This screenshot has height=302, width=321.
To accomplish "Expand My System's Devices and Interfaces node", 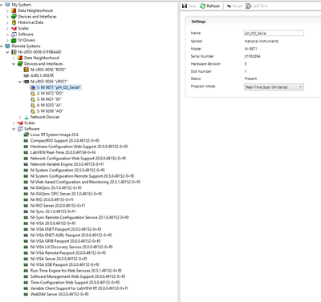I will click(x=7, y=17).
